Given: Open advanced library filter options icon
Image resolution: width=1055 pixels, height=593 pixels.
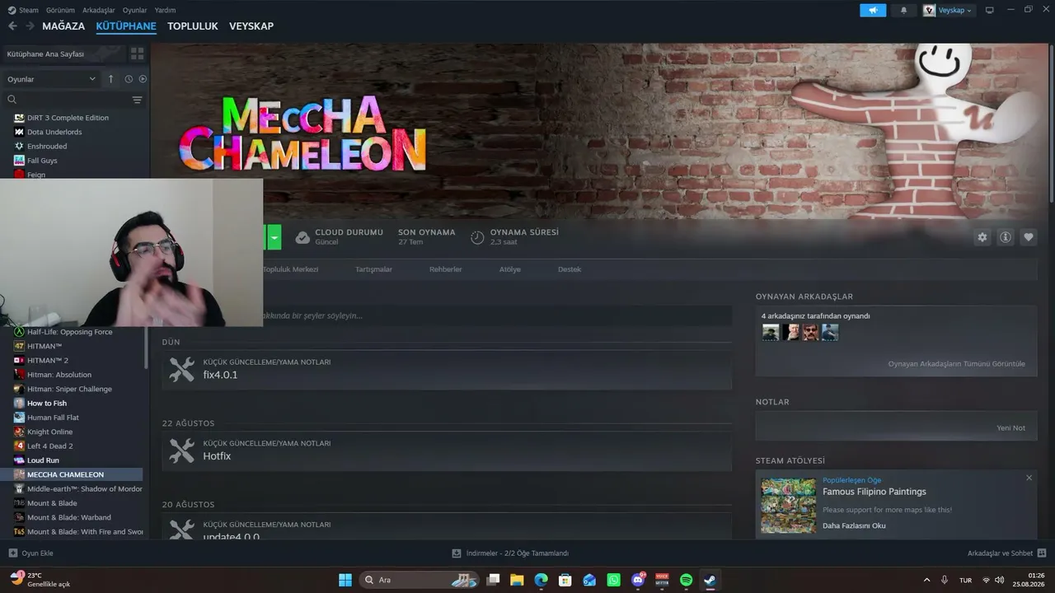Looking at the screenshot, I should click(137, 100).
